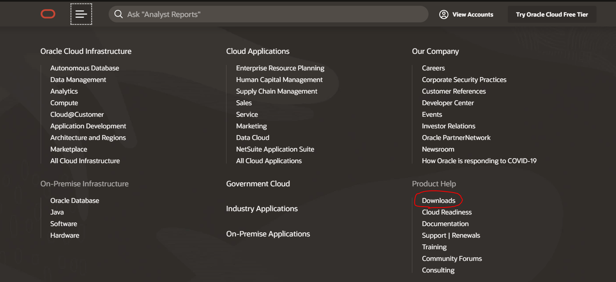Select Service under Cloud Applications
This screenshot has height=282, width=616.
pos(247,114)
